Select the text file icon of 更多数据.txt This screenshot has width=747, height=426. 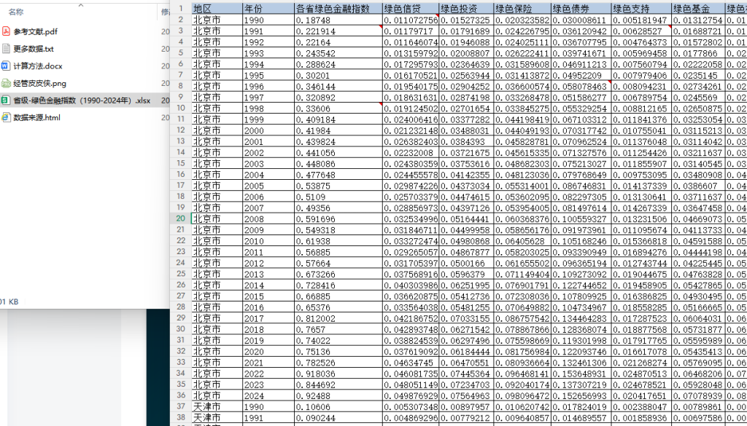[6, 49]
